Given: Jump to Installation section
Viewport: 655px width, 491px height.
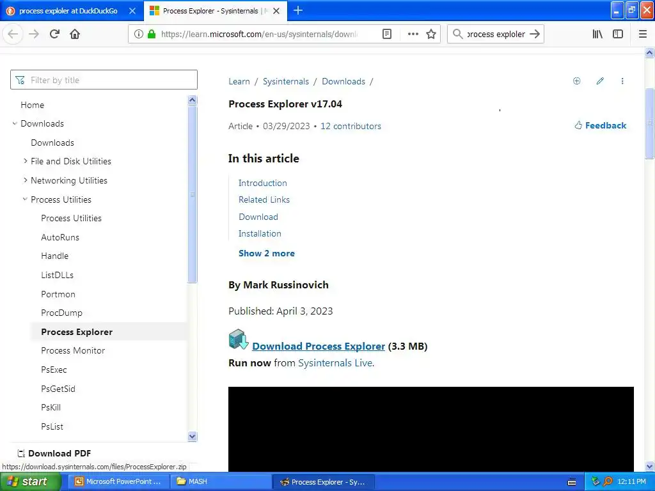Looking at the screenshot, I should point(260,233).
